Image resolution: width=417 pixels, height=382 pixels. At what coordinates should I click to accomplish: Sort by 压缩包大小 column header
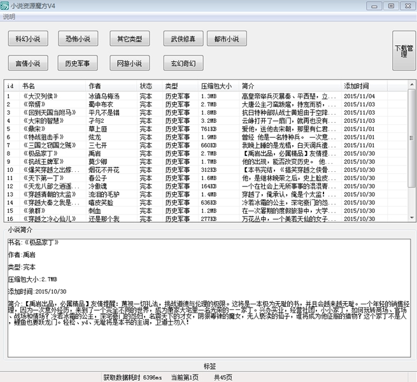tap(218, 86)
